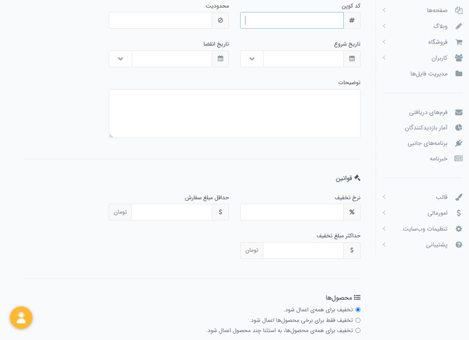
Task: Open the calendar icon for تاریخ انقضا
Action: click(220, 58)
